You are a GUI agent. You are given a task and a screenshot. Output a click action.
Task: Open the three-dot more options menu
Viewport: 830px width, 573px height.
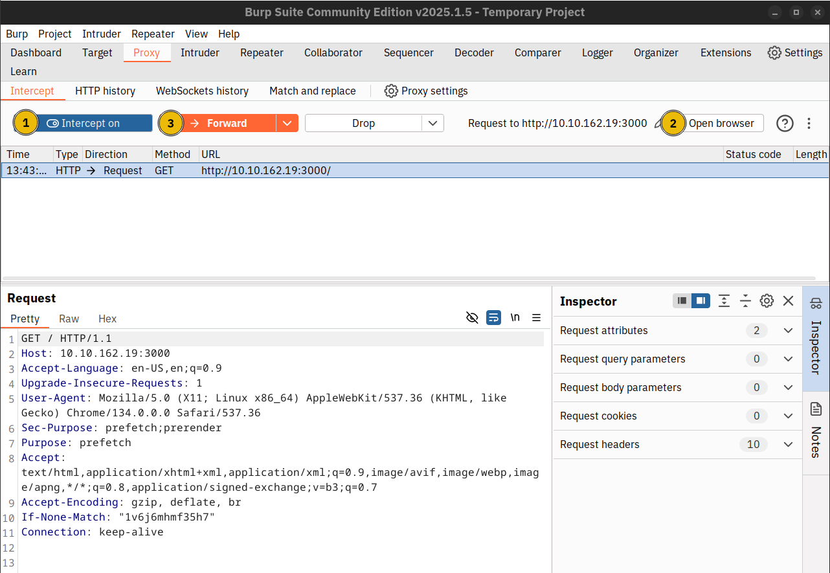(809, 123)
